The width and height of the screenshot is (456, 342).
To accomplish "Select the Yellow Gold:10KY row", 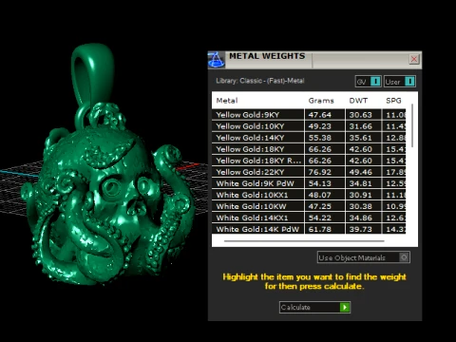I will pos(309,126).
